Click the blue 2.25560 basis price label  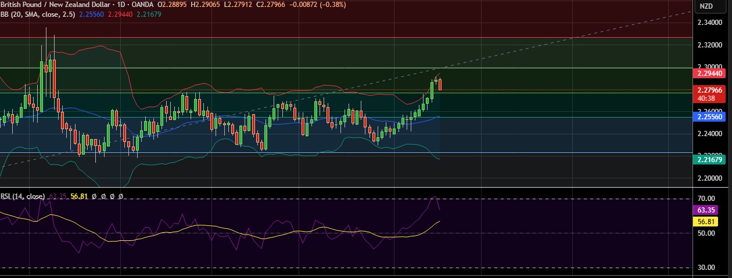tap(711, 116)
